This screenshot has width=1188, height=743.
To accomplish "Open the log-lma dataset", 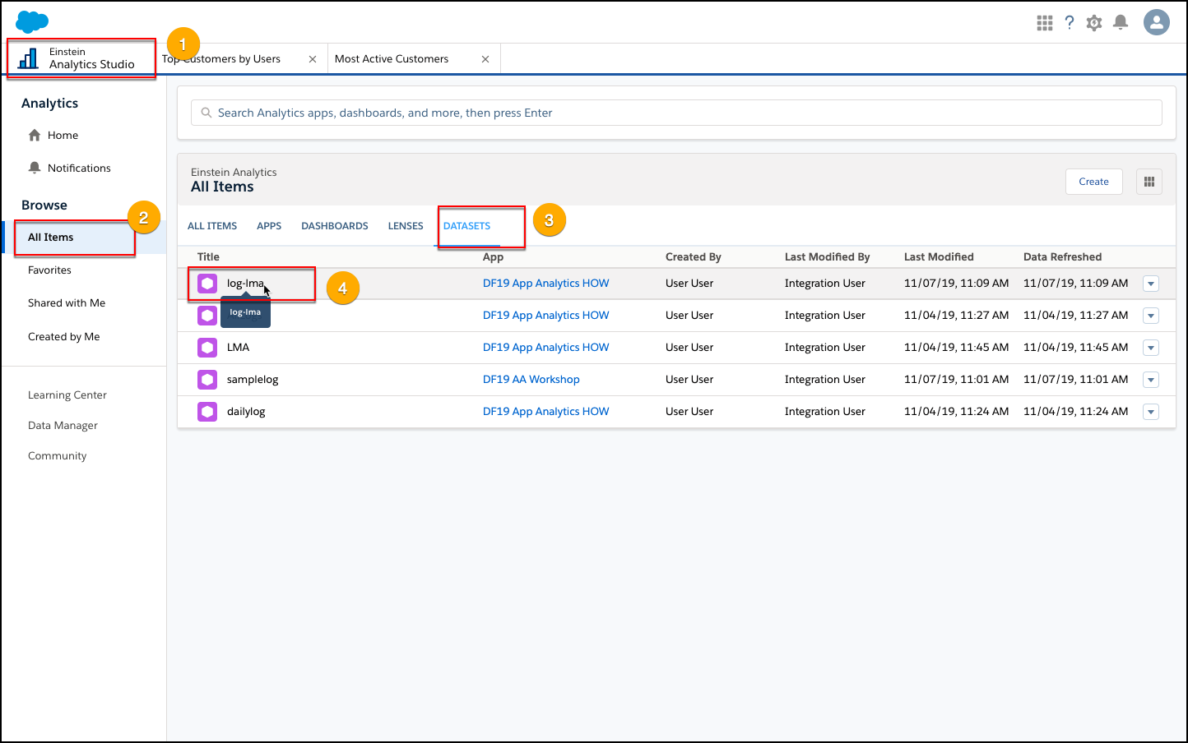I will click(x=245, y=284).
